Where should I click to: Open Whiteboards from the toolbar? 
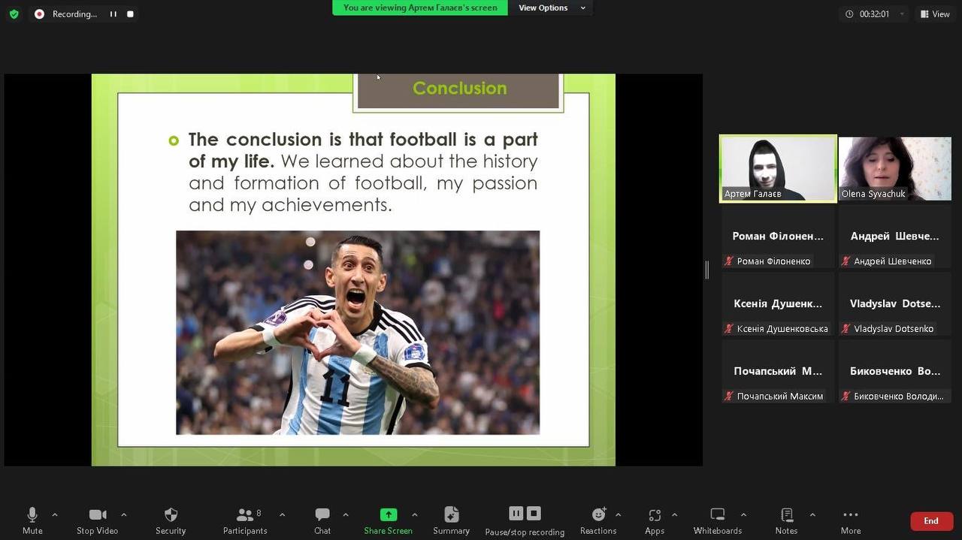coord(717,520)
